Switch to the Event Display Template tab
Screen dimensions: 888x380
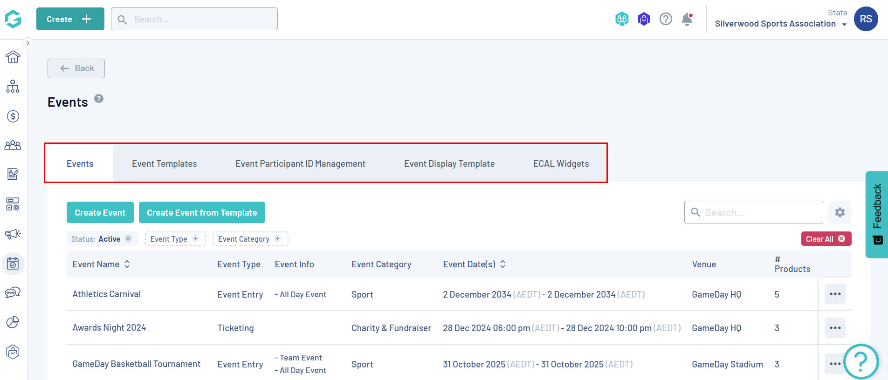[x=449, y=163]
